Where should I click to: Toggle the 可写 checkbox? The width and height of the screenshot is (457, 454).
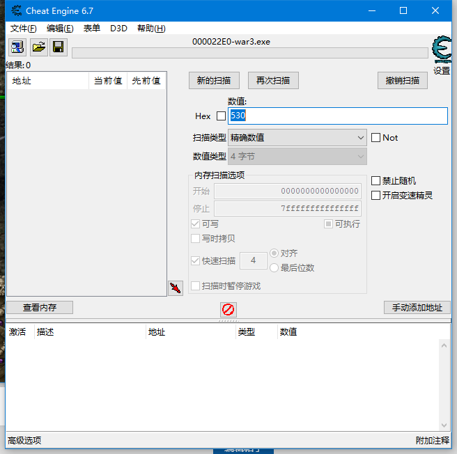tap(195, 224)
